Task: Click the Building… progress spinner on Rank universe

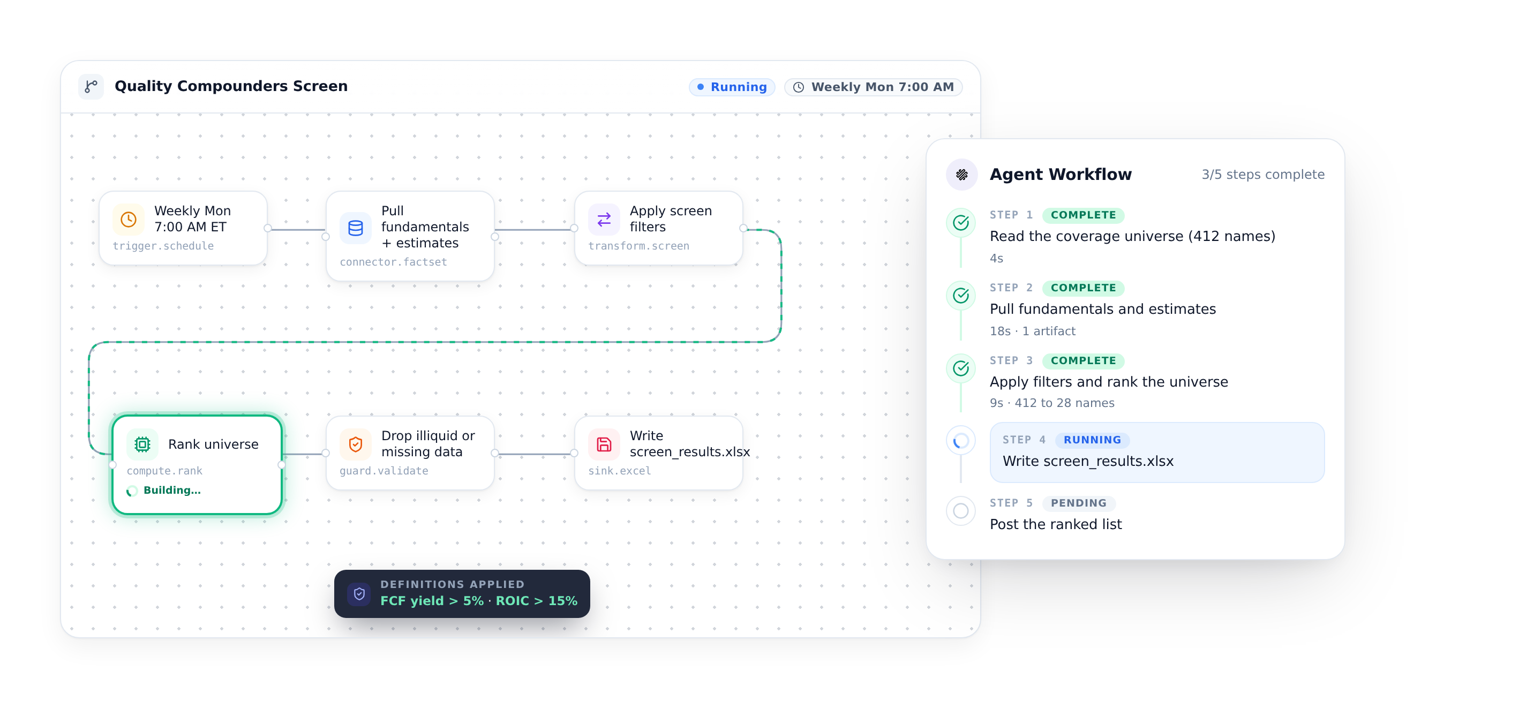Action: tap(132, 491)
